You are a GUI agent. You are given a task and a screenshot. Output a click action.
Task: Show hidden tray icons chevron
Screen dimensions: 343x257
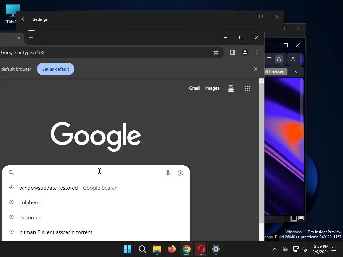click(x=275, y=249)
